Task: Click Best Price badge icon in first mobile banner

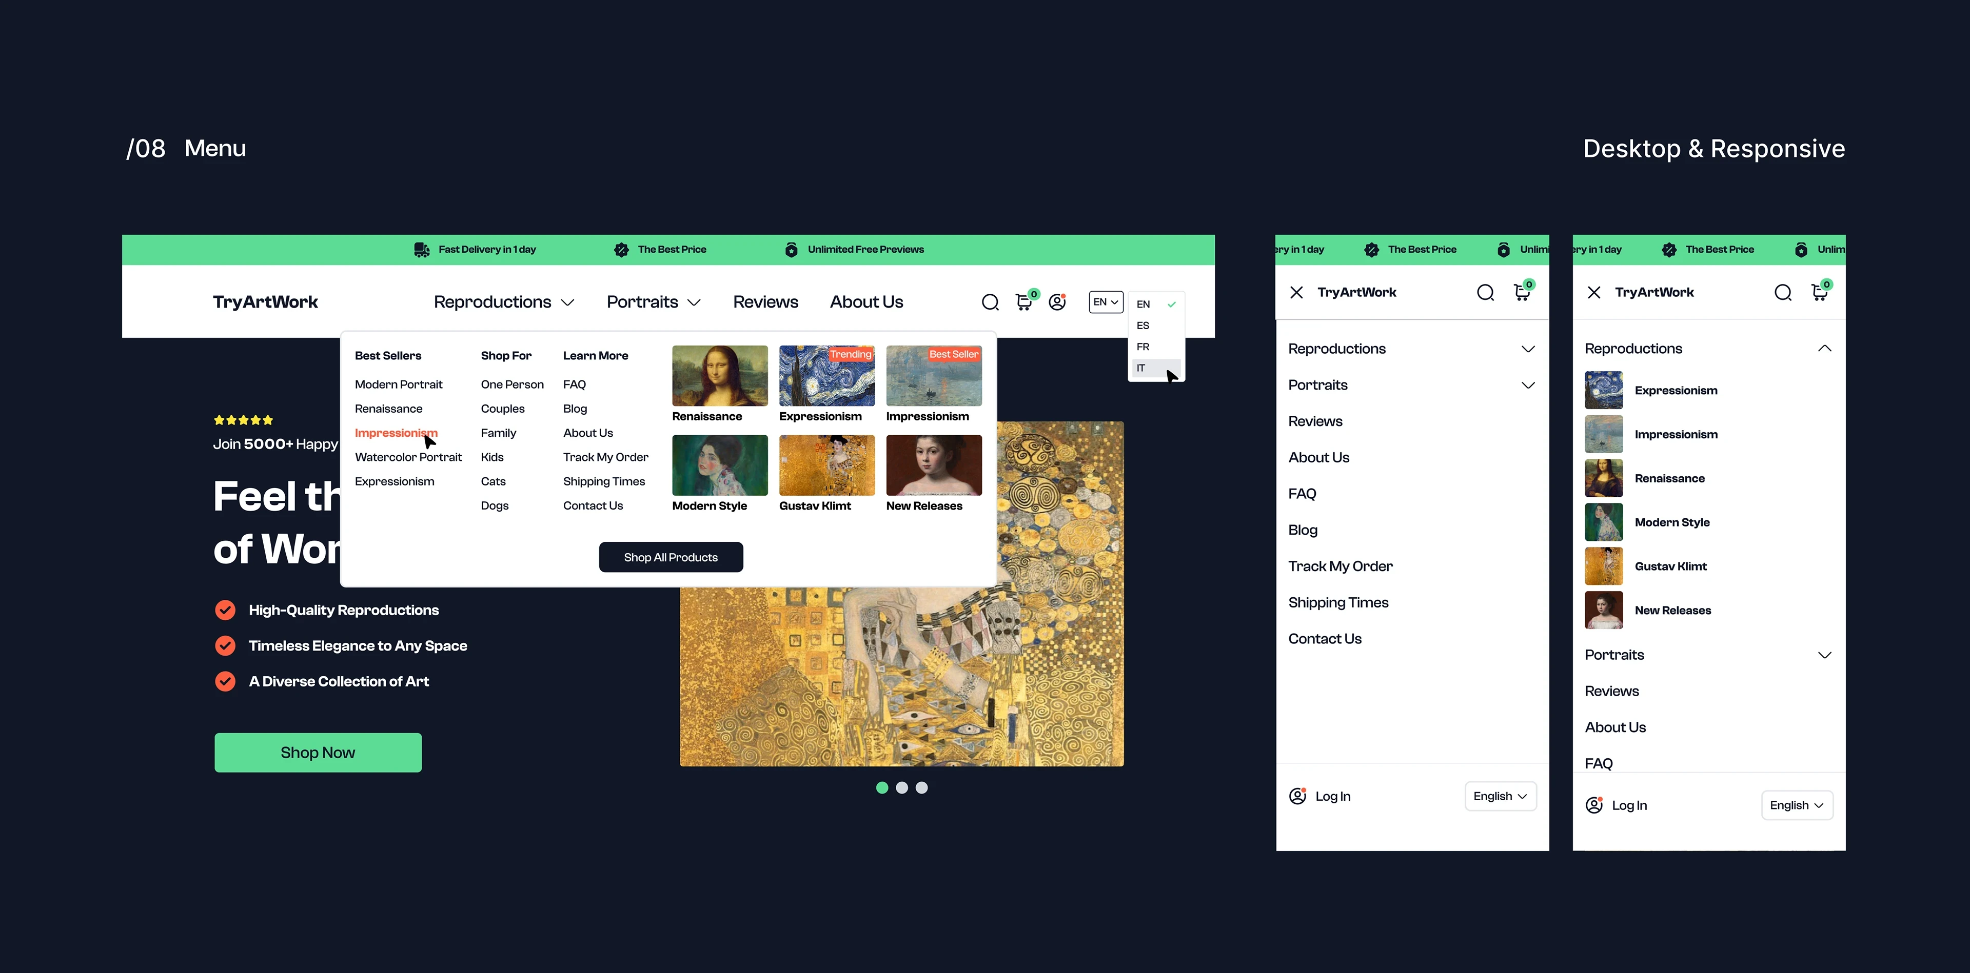Action: (x=1372, y=249)
